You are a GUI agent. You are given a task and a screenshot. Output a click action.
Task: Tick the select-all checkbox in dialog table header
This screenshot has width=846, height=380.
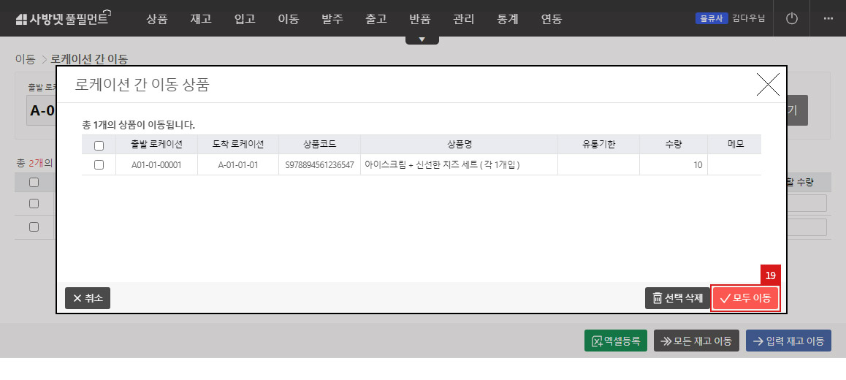(99, 145)
